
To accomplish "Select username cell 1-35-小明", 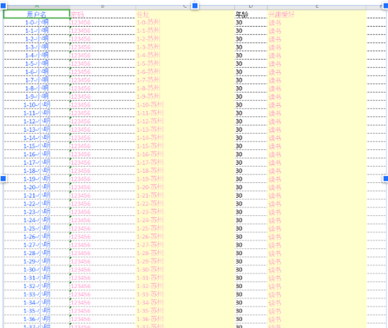I will (x=36, y=310).
